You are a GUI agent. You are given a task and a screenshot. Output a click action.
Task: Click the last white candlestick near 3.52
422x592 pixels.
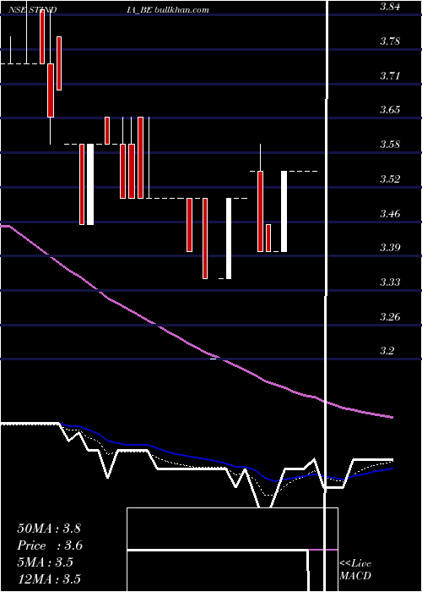coord(284,211)
